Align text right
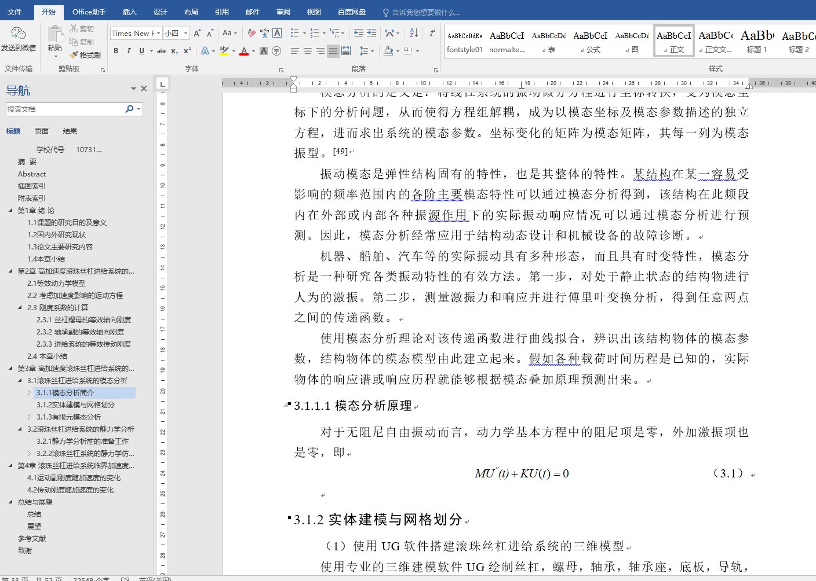816x581 pixels. tap(320, 51)
